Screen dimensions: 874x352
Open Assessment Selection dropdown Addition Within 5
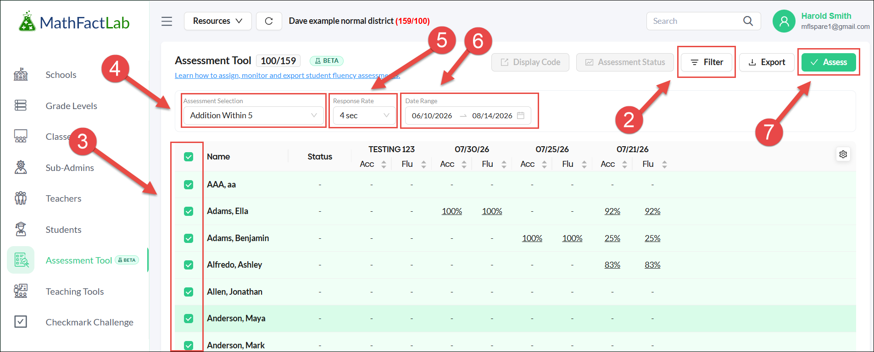tap(254, 115)
